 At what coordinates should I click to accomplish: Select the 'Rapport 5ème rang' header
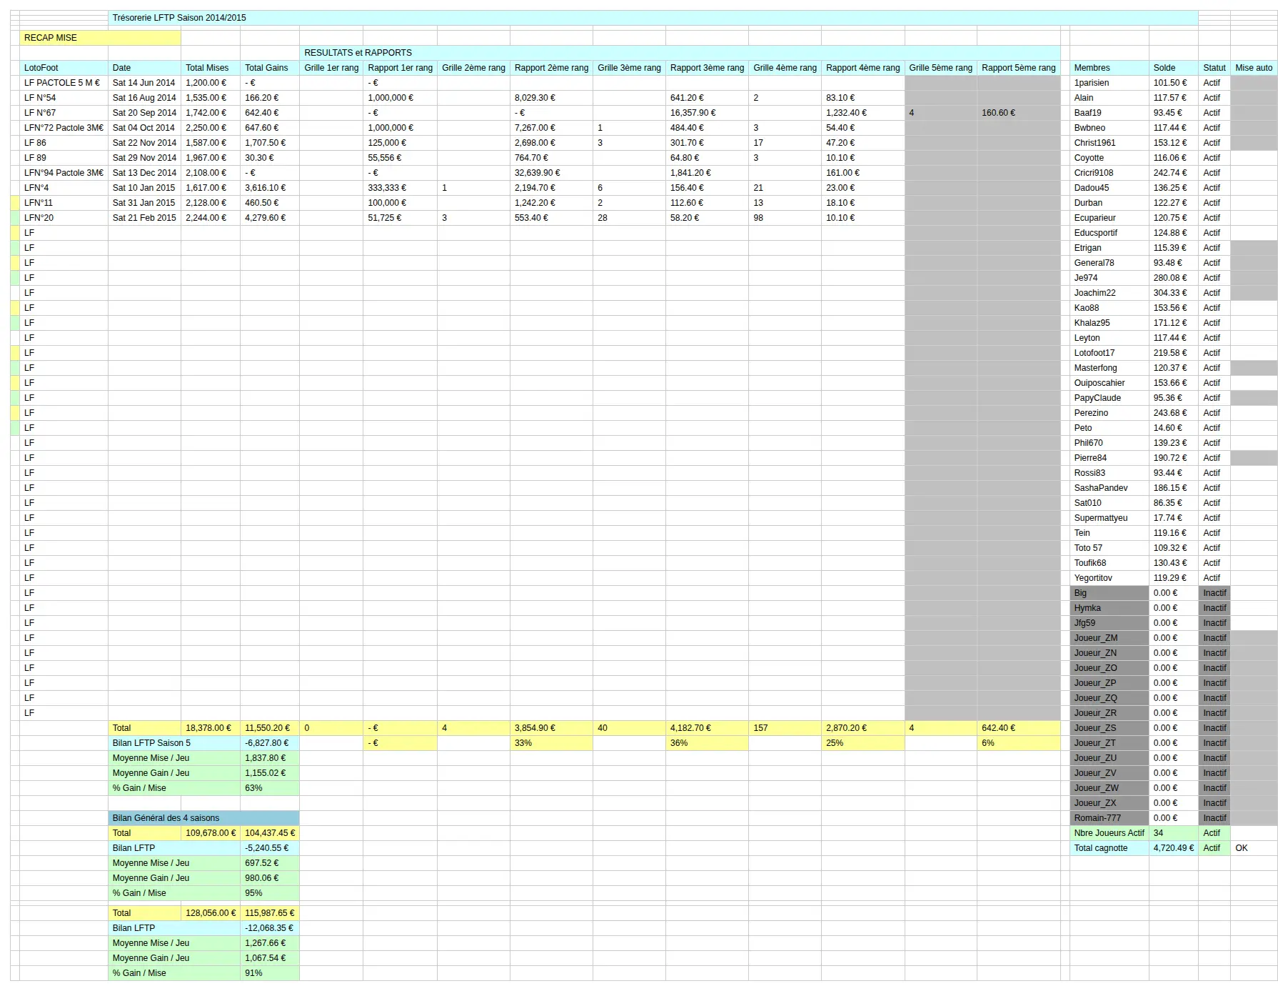[1018, 68]
